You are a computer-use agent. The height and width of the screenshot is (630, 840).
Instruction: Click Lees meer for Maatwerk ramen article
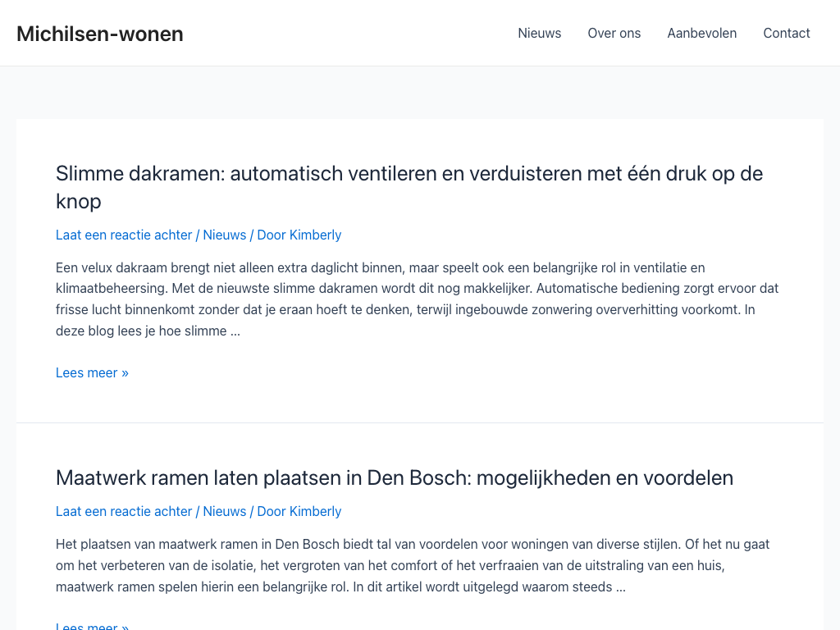[x=92, y=626]
